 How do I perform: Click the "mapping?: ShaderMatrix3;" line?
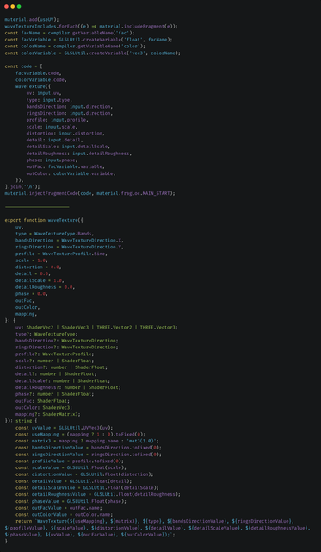(x=48, y=414)
